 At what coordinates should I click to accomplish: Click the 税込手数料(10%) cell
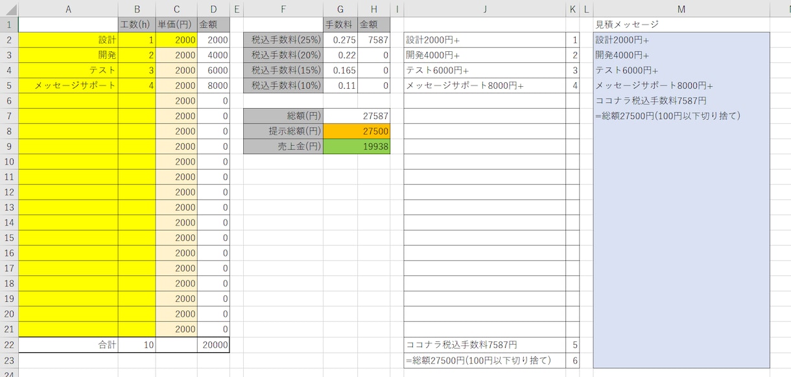coord(283,86)
